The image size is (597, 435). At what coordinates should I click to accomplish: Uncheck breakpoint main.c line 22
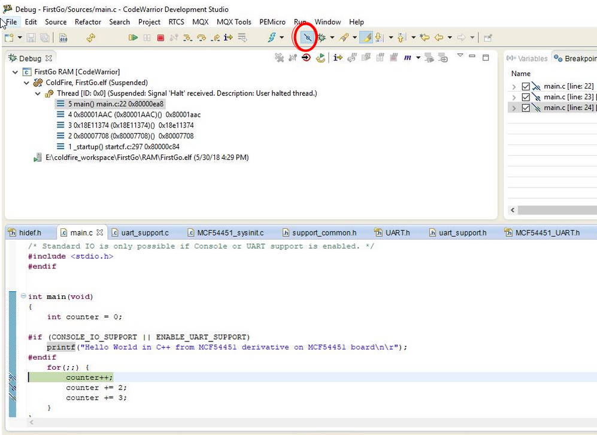pyautogui.click(x=526, y=86)
